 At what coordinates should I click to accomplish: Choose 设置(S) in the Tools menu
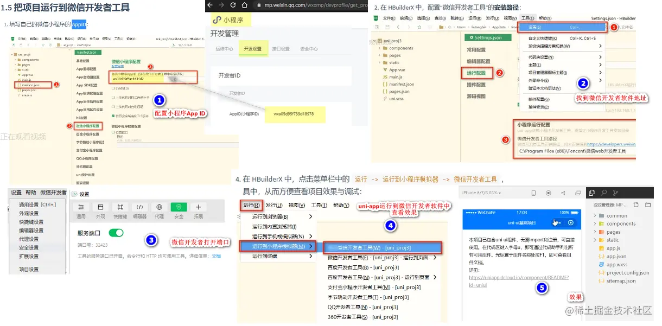(562, 27)
